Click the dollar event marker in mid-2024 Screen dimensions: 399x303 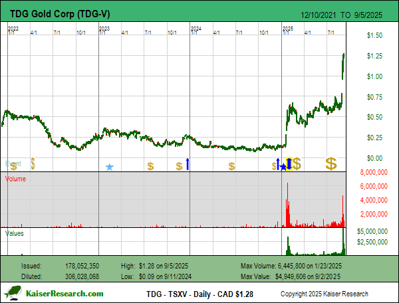[231, 167]
